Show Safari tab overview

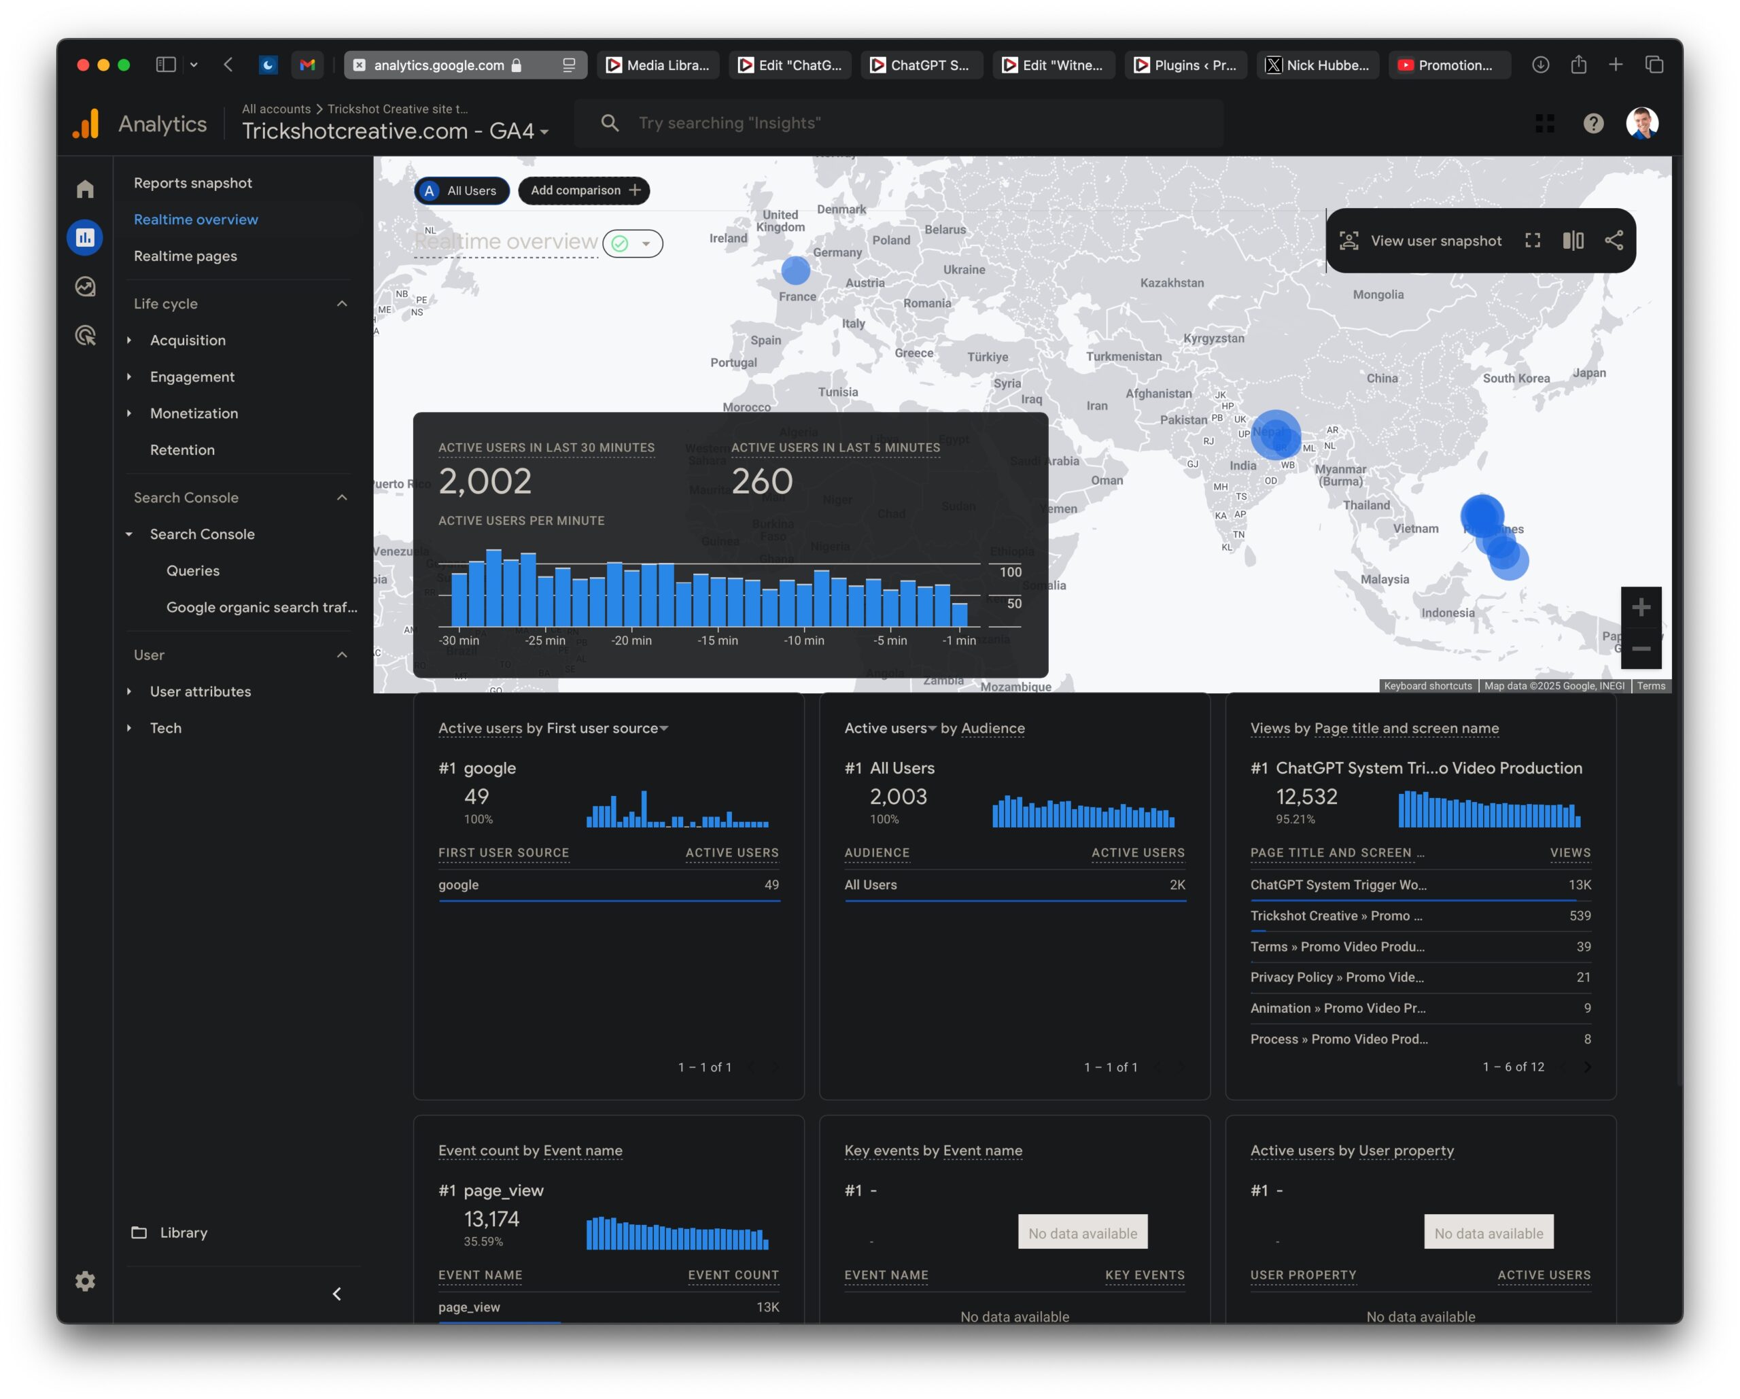(x=1654, y=65)
